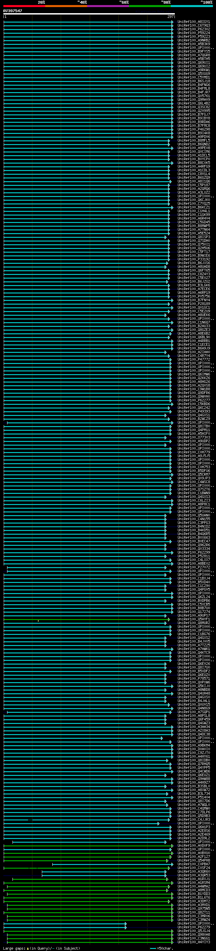This screenshot has width=216, height=951.
Task: Click UniRef100_C0H779 label
Action: (x=193, y=452)
